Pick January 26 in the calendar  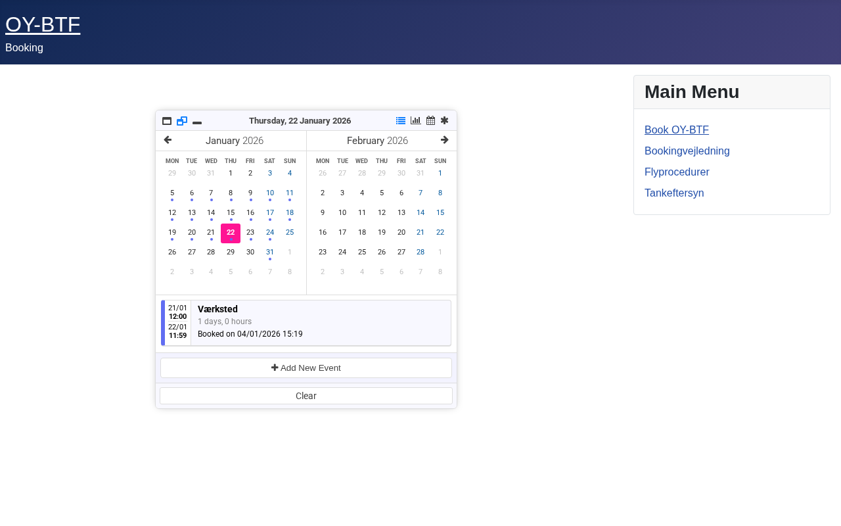pyautogui.click(x=172, y=252)
